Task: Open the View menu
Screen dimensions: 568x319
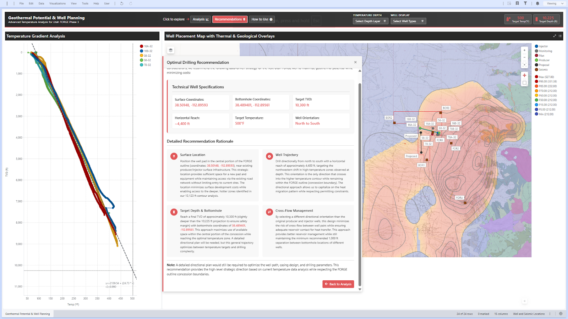Action: (x=74, y=4)
